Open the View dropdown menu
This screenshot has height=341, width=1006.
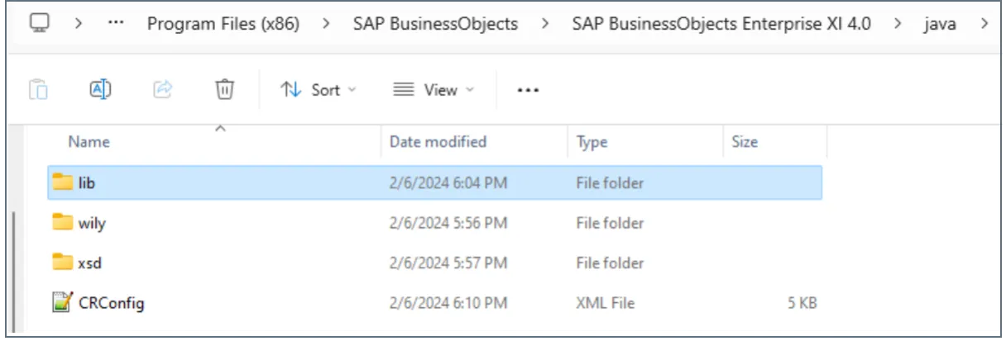pyautogui.click(x=434, y=90)
